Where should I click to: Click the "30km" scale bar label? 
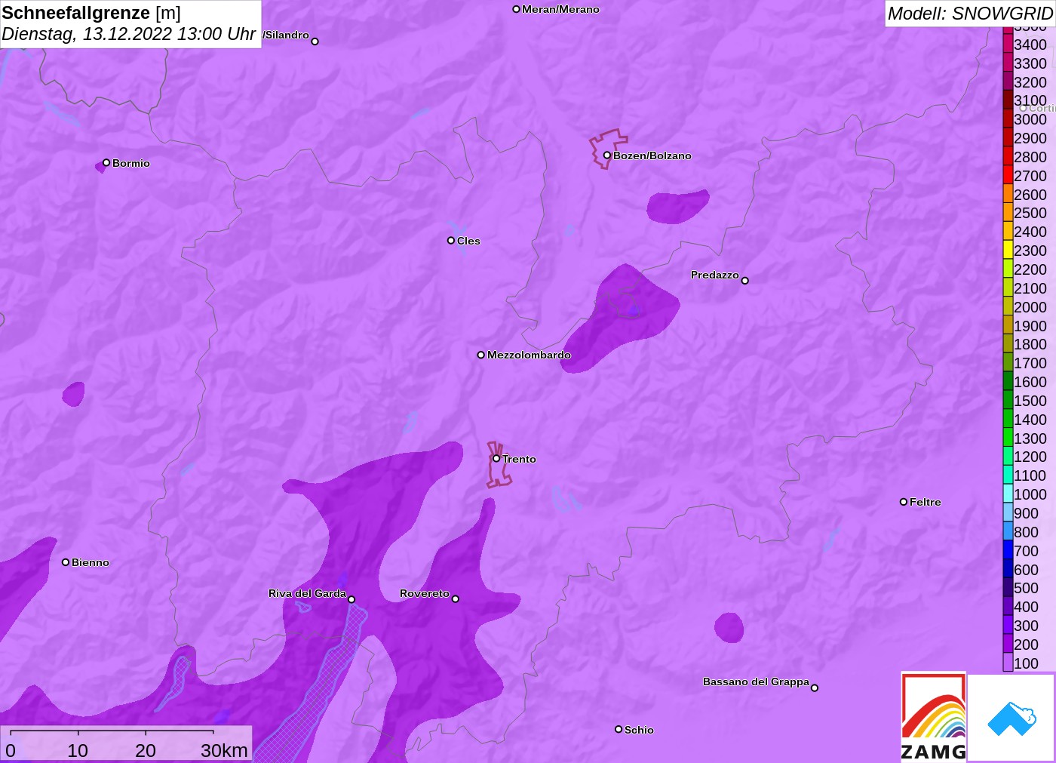tap(224, 750)
